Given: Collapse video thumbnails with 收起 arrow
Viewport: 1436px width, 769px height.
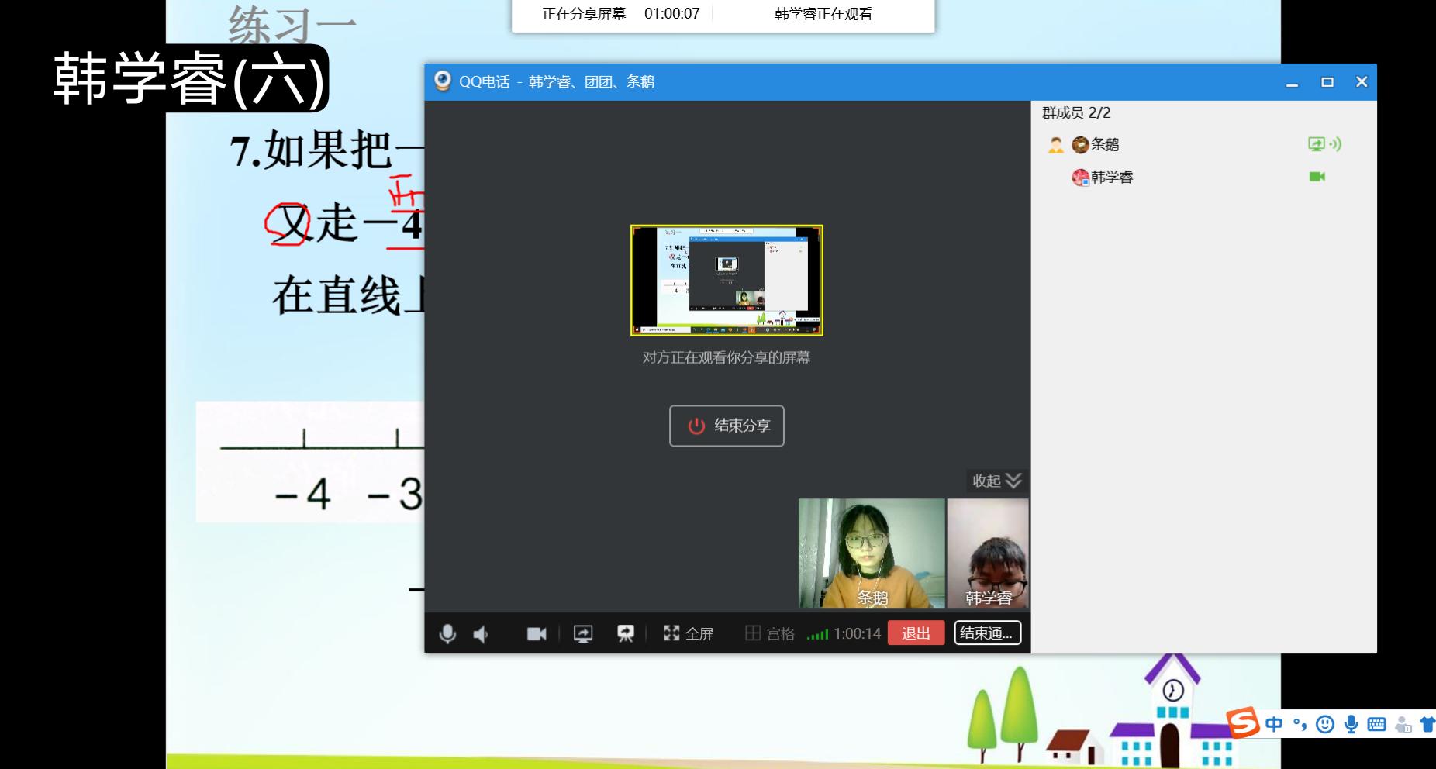Looking at the screenshot, I should pyautogui.click(x=997, y=481).
